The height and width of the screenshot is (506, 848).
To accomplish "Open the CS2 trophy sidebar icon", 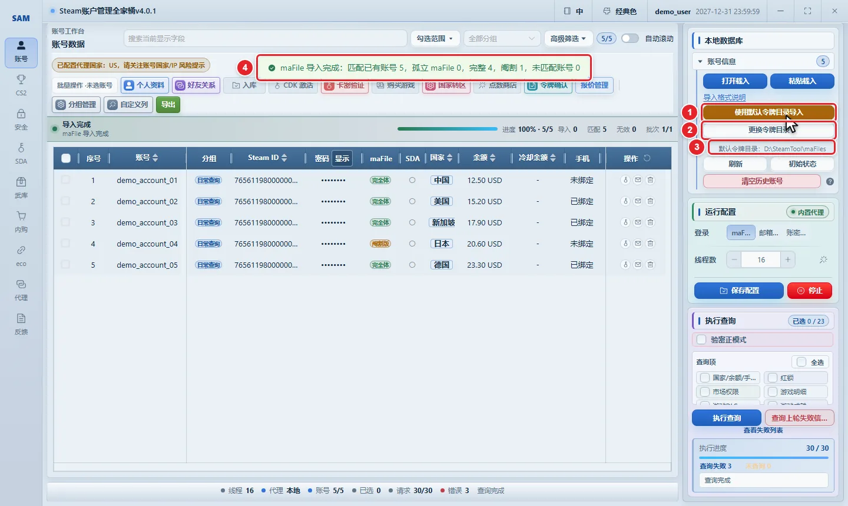I will click(x=21, y=85).
